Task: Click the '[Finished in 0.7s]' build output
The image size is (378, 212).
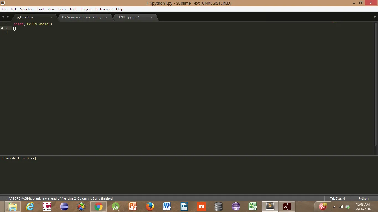Action: pos(19,158)
